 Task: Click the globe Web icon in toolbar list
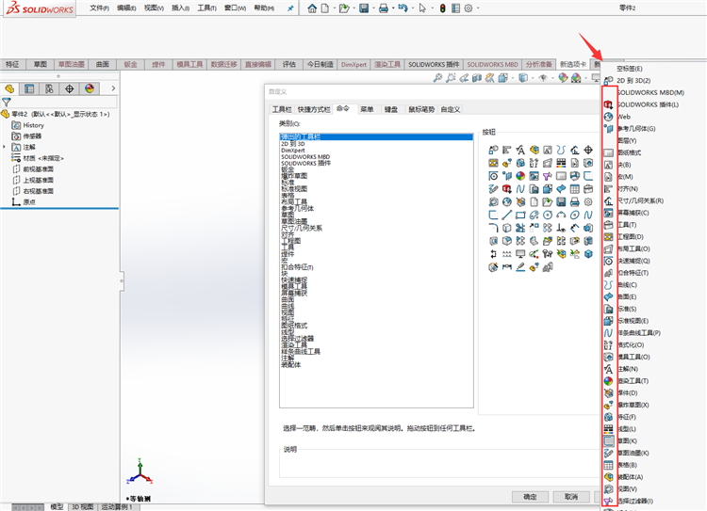coord(608,117)
